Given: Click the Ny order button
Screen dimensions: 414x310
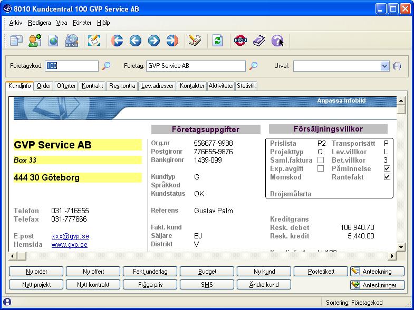Looking at the screenshot, I should coord(36,271).
